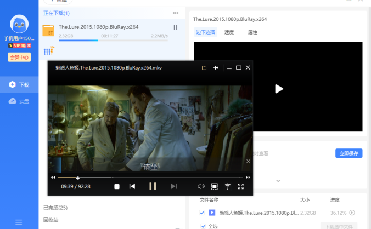Image resolution: width=371 pixels, height=229 pixels.
Task: Stop video playback in the player
Action: click(117, 186)
